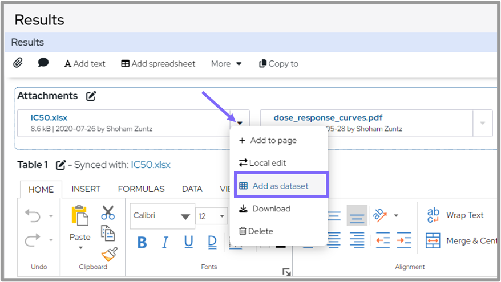Click the paperclip attachment icon
This screenshot has width=501, height=282.
coord(18,63)
